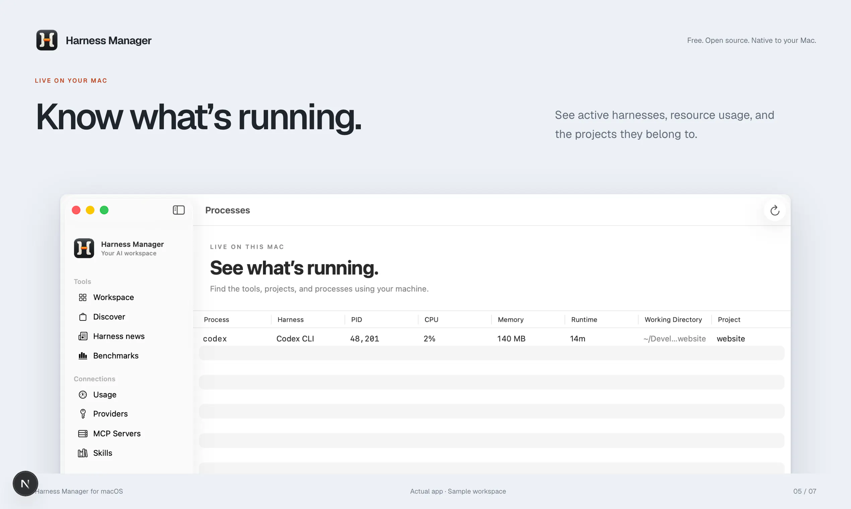The height and width of the screenshot is (509, 851).
Task: Click the Connections section label
Action: pyautogui.click(x=94, y=379)
